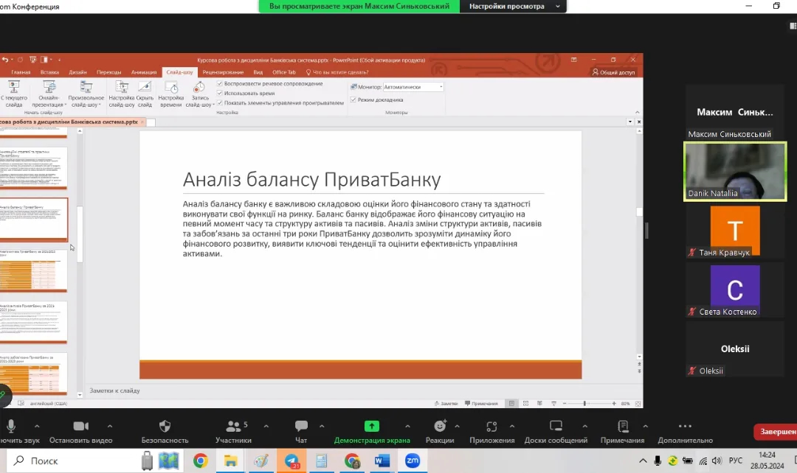Open the Participants (Участники) panel
The image size is (797, 473).
coord(234,427)
